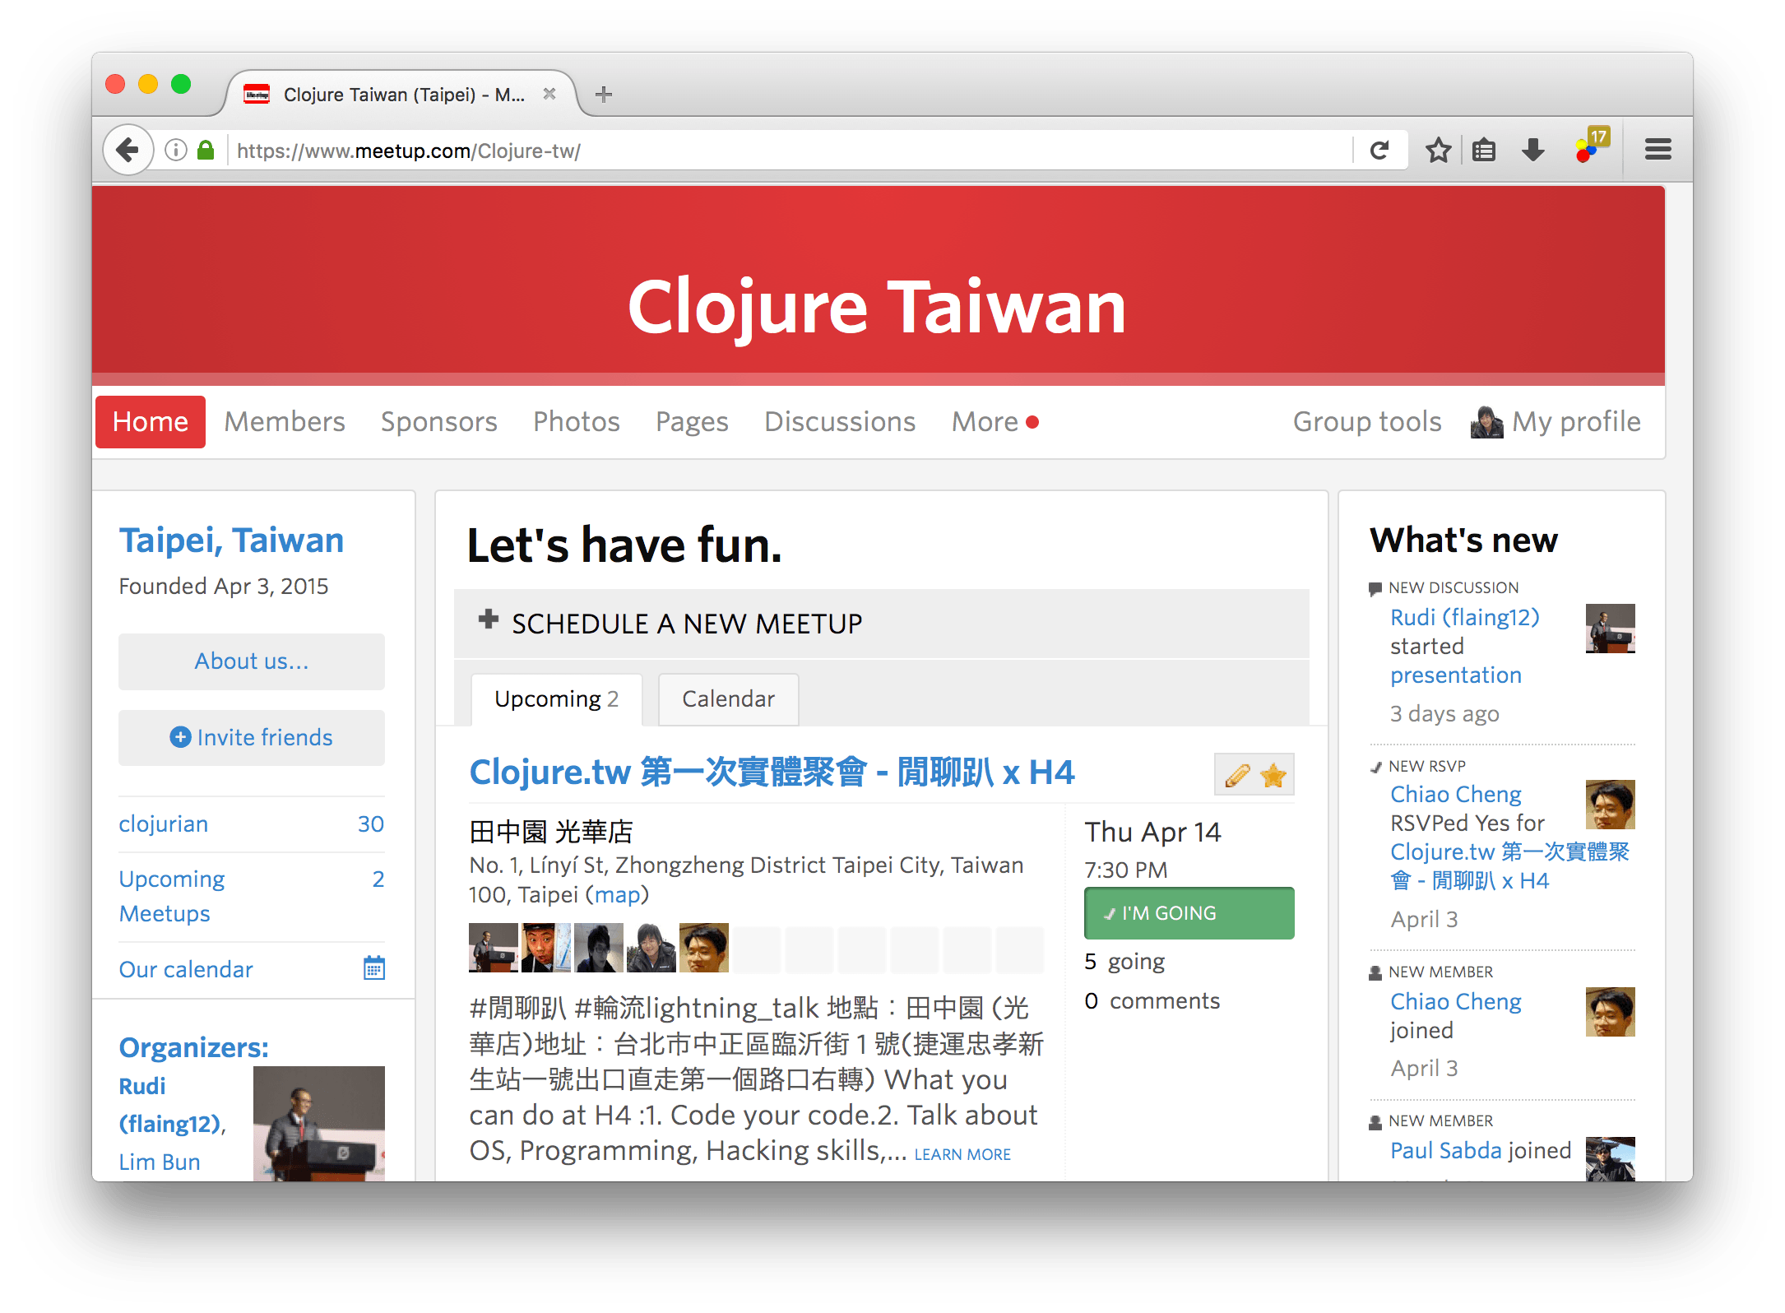Image resolution: width=1785 pixels, height=1313 pixels.
Task: Open the presentation discussion link
Action: coord(1456,675)
